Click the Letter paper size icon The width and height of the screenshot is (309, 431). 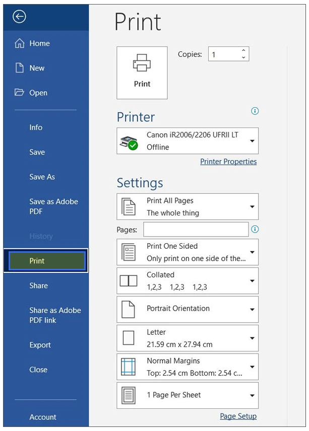point(129,338)
